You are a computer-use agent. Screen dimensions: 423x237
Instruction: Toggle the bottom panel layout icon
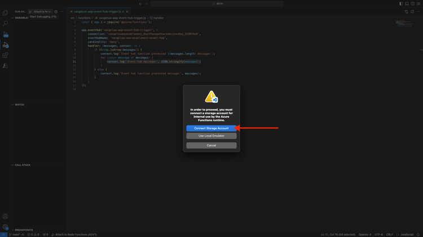pos(407,4)
